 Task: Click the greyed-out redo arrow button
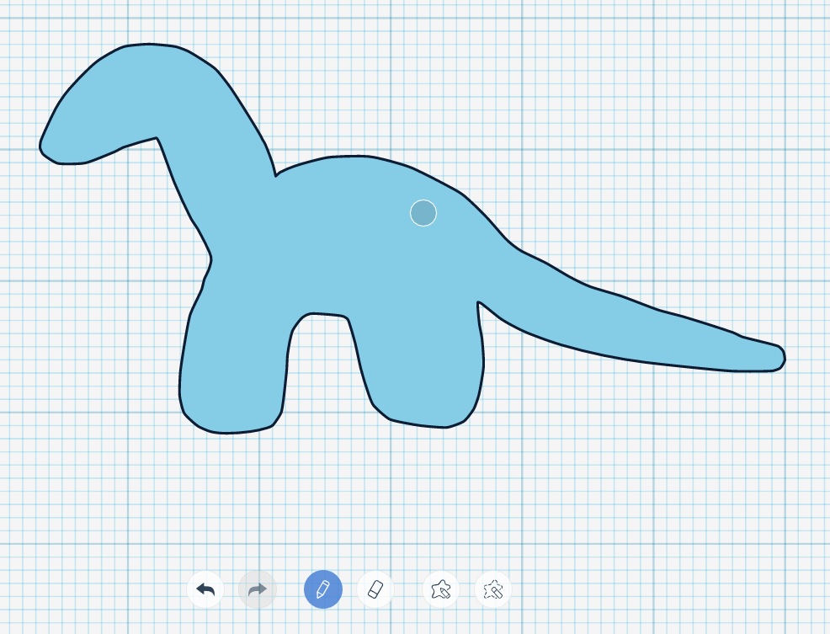point(258,589)
